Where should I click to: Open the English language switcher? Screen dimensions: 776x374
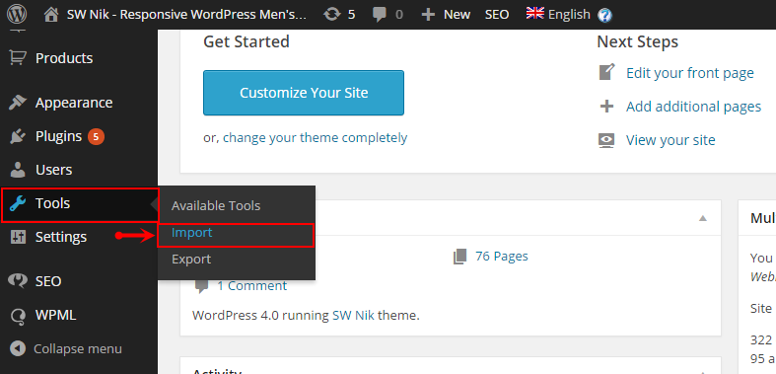pos(558,15)
